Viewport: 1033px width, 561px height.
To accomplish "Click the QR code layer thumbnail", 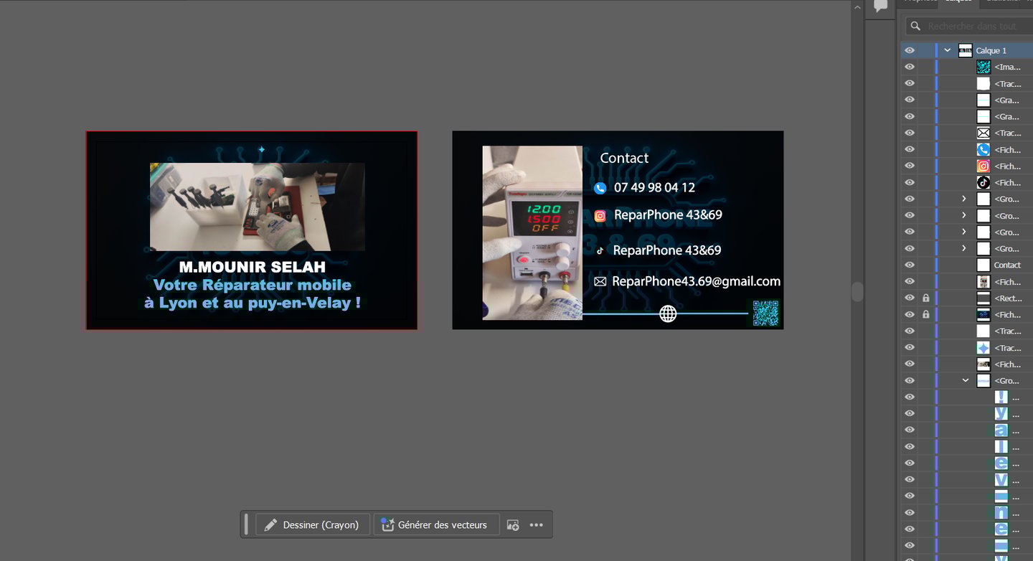I will click(984, 67).
